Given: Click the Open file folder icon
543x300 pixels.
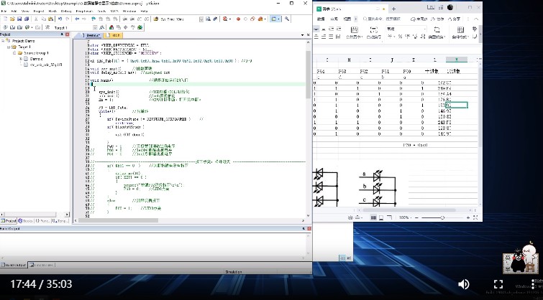Looking at the screenshot, I should click(x=12, y=19).
